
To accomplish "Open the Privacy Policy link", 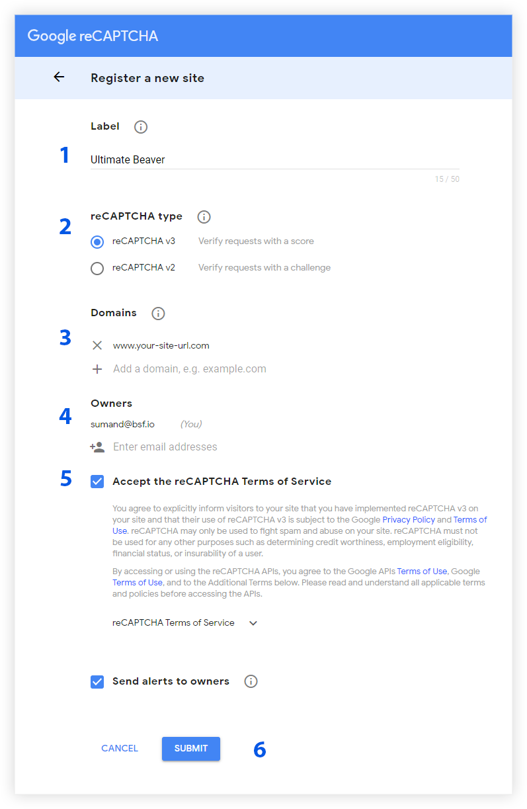I will click(x=409, y=520).
